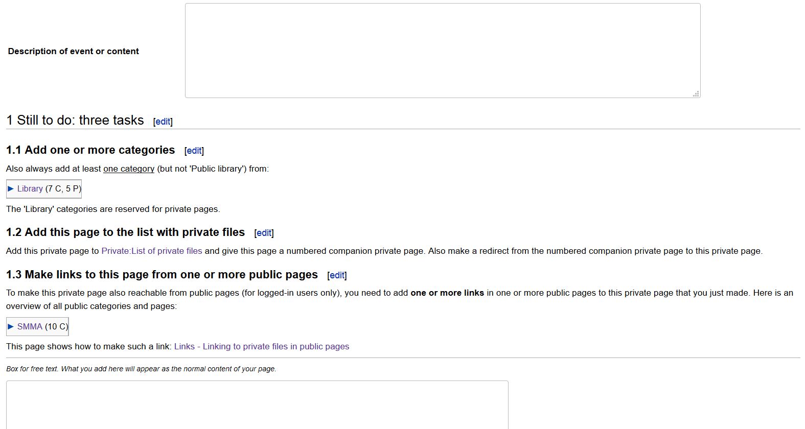Viewport: 805px width, 429px height.
Task: Click the '1.1 Add one or more categories' heading
Action: pyautogui.click(x=90, y=150)
